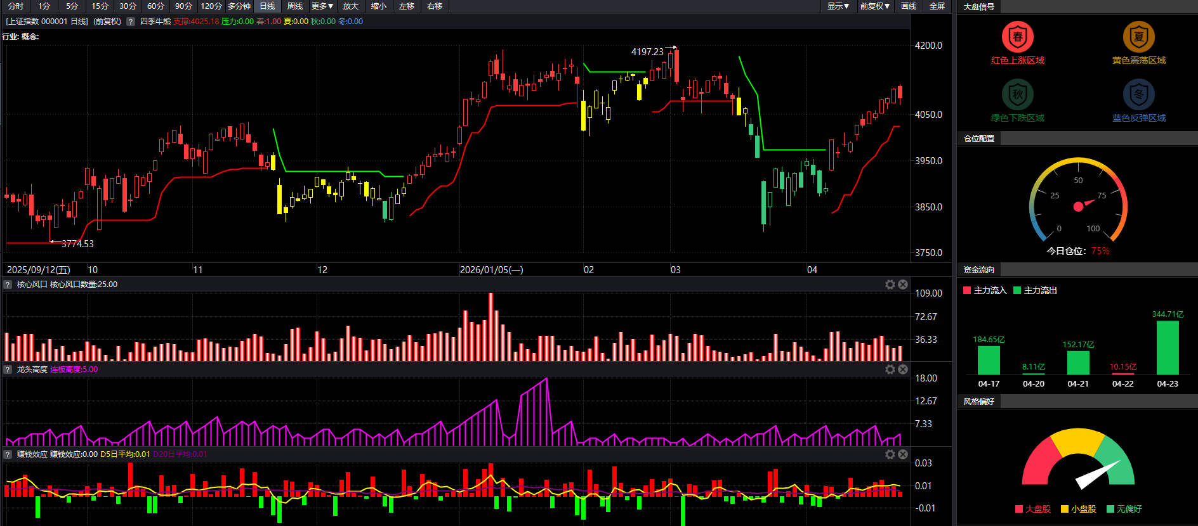Click the 支撑:4025.18 support value

(196, 22)
